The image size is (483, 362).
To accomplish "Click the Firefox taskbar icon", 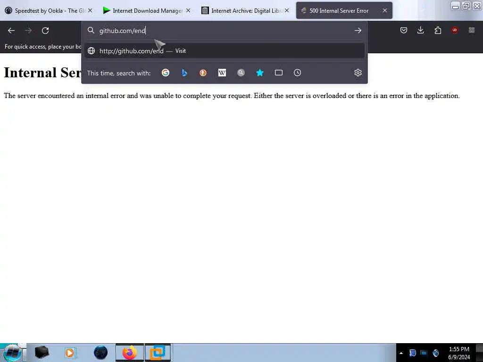I will tap(130, 353).
